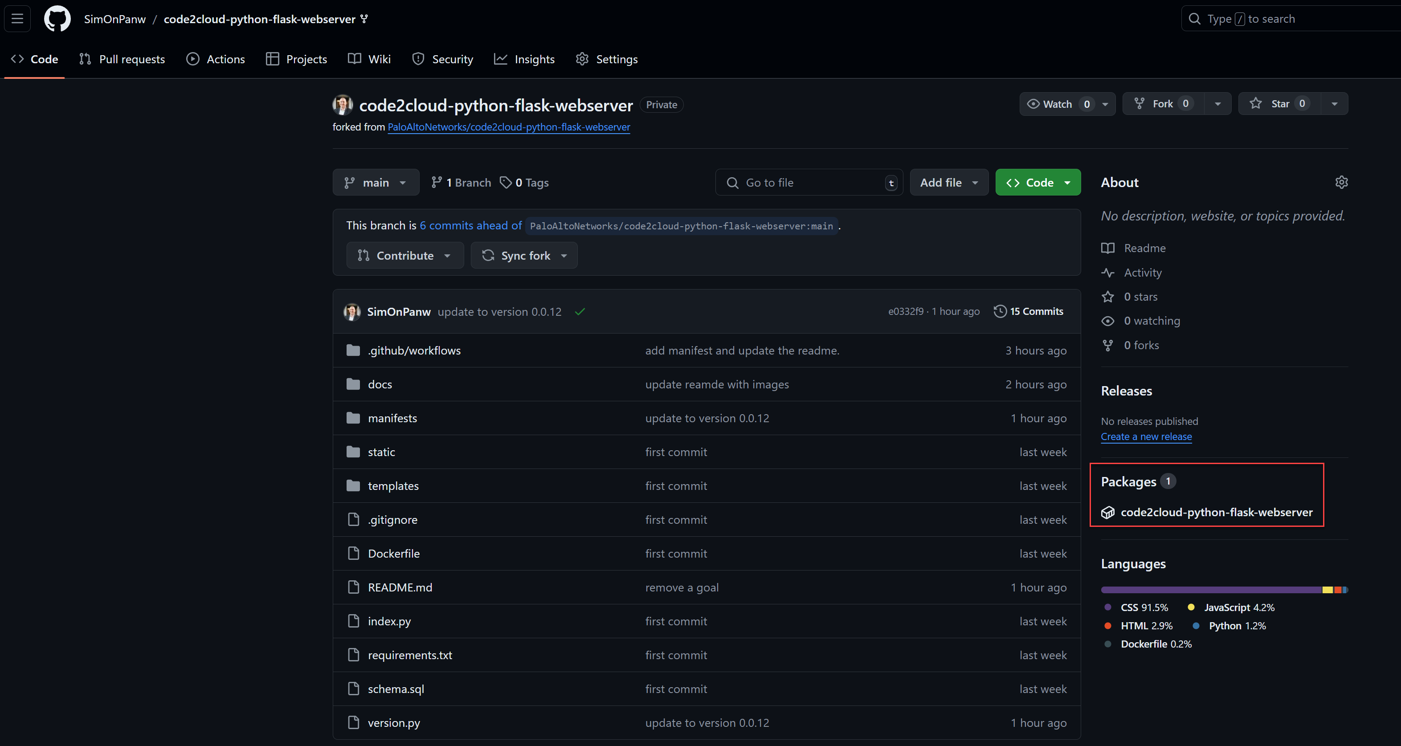Open the main branch selector dropdown

(x=376, y=182)
